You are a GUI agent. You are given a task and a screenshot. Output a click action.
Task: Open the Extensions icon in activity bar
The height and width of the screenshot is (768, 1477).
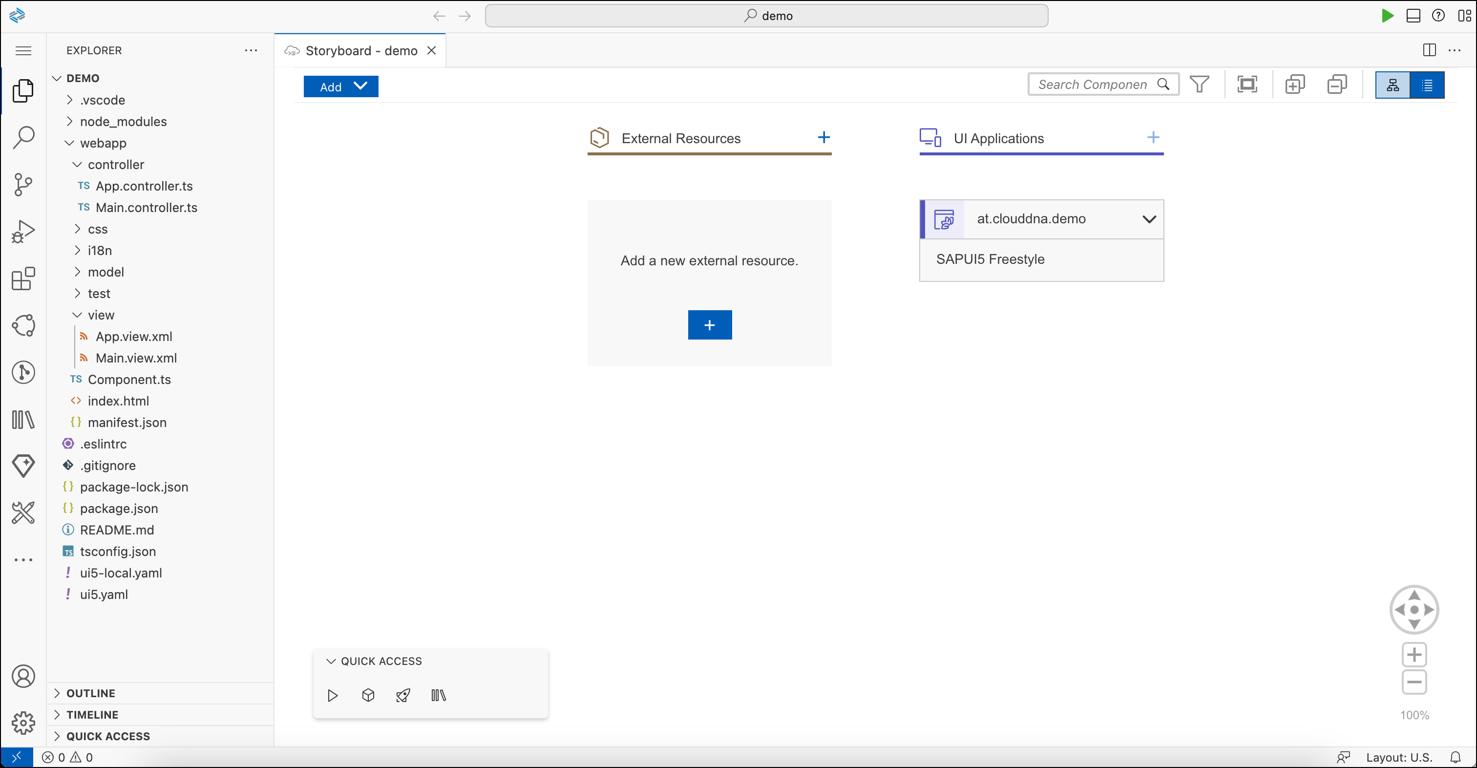23,279
